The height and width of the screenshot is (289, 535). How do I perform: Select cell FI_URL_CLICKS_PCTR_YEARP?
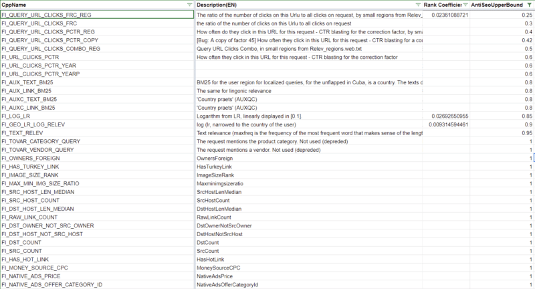tap(97, 74)
